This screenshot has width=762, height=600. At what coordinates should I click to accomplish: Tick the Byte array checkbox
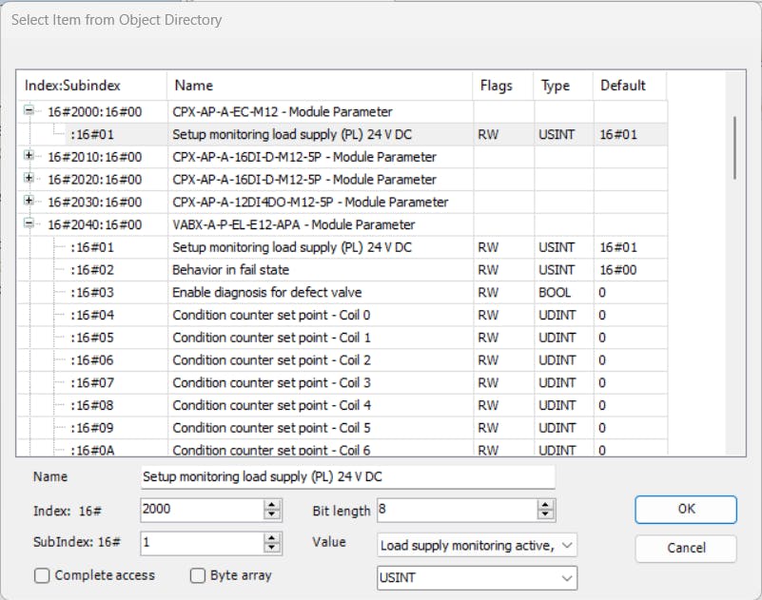(197, 575)
